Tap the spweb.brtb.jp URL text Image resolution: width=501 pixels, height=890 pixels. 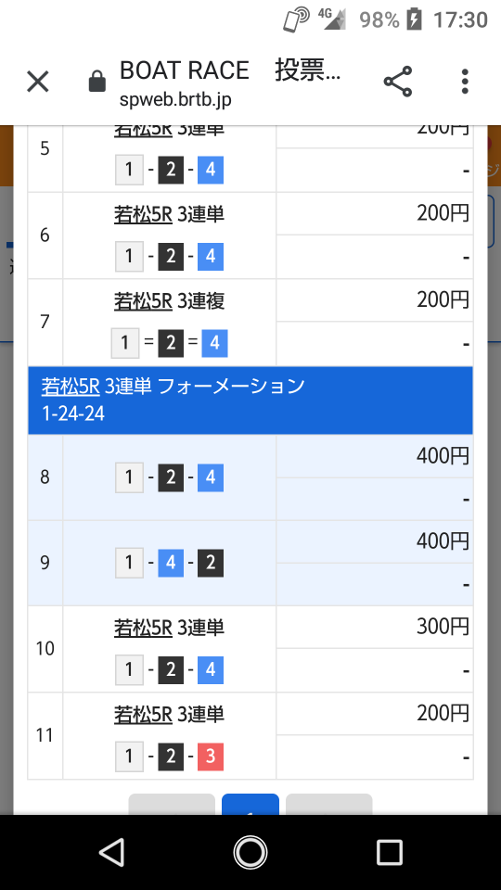pyautogui.click(x=175, y=100)
